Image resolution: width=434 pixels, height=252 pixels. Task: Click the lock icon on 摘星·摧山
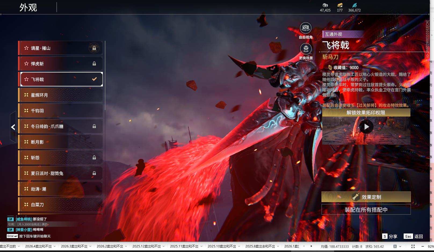[x=94, y=48]
